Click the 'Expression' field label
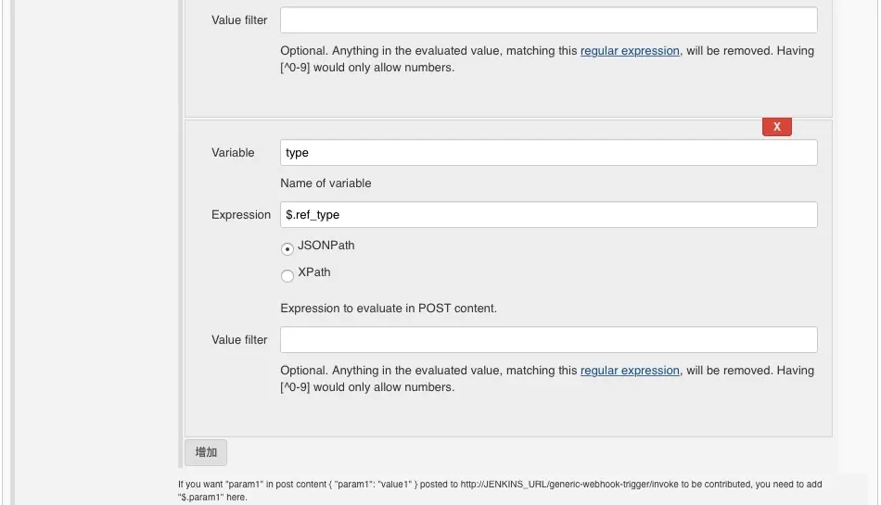 (241, 215)
